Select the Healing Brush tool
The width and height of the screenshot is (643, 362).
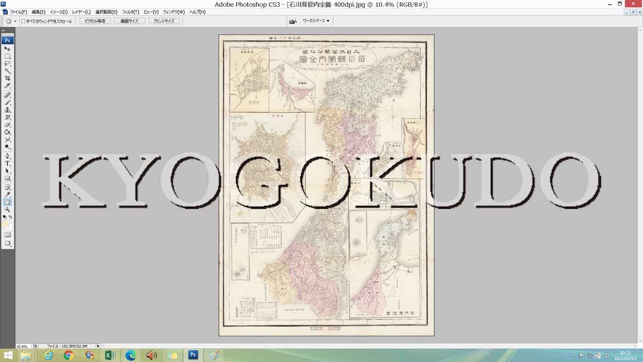click(x=7, y=95)
